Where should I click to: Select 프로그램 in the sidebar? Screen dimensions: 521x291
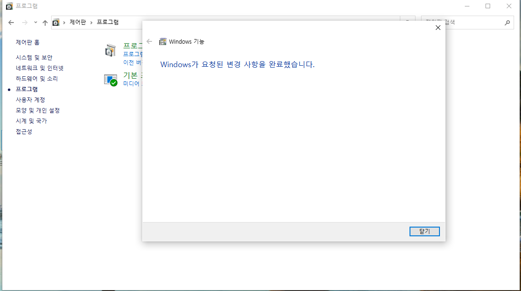(27, 89)
